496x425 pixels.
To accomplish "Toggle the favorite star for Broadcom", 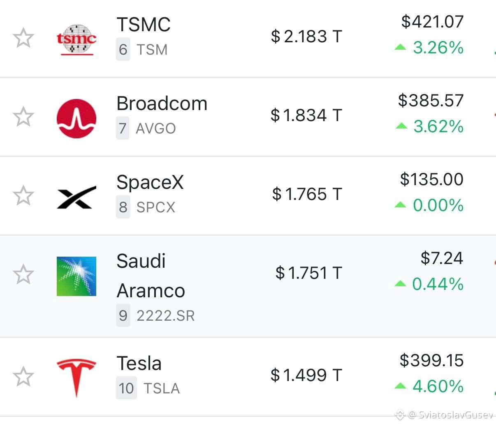I will click(x=23, y=117).
